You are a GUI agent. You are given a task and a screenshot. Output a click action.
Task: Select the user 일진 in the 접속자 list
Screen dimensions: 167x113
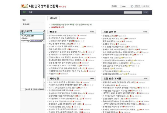pos(32,33)
